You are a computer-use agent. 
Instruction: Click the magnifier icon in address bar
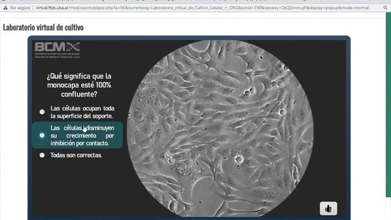pyautogui.click(x=386, y=8)
